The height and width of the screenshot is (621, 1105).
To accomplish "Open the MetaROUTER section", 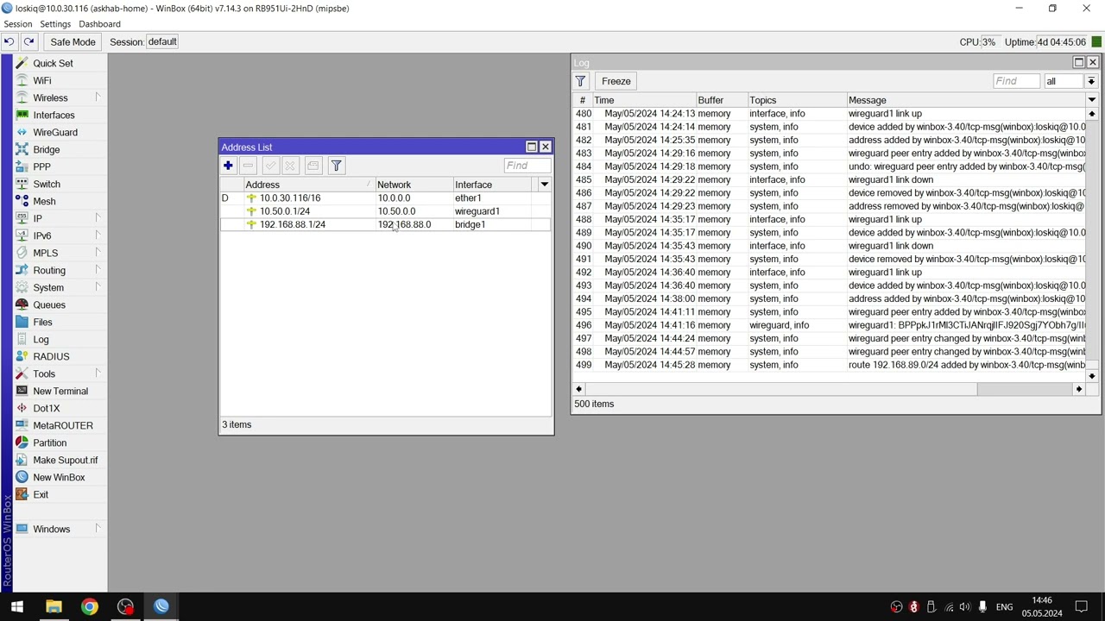I will pyautogui.click(x=63, y=425).
